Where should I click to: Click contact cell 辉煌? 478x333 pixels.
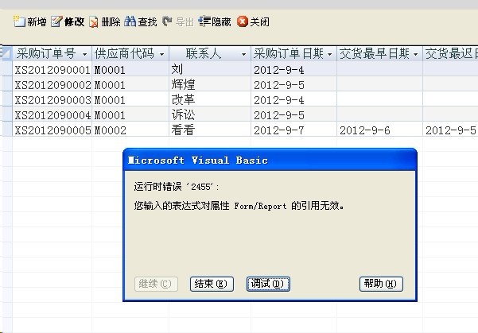click(210, 84)
